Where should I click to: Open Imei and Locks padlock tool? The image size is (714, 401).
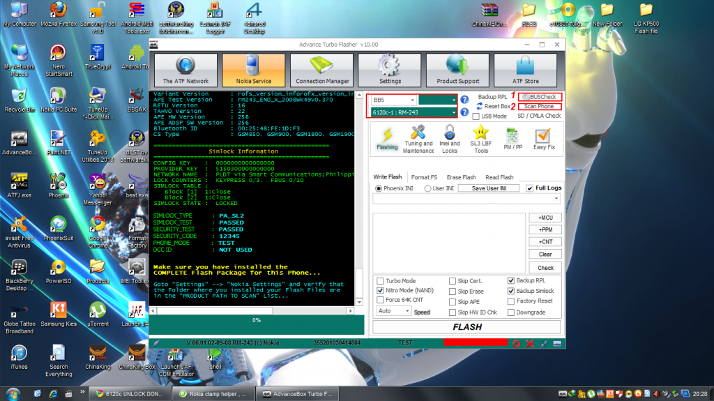450,139
